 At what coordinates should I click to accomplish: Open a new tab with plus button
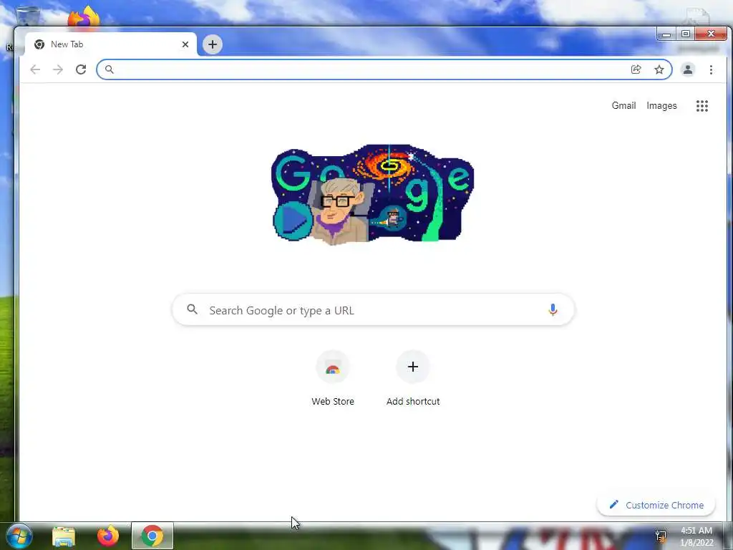(x=212, y=44)
